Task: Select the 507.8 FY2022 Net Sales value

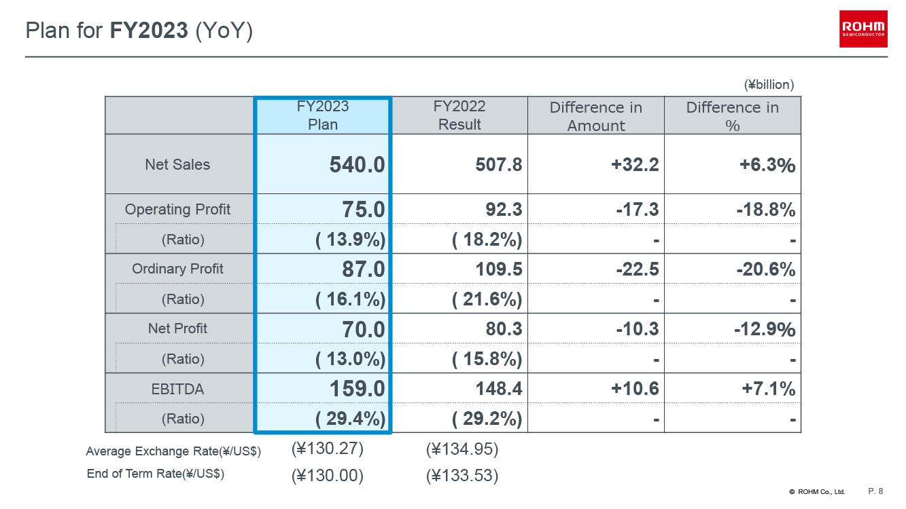Action: tap(499, 165)
